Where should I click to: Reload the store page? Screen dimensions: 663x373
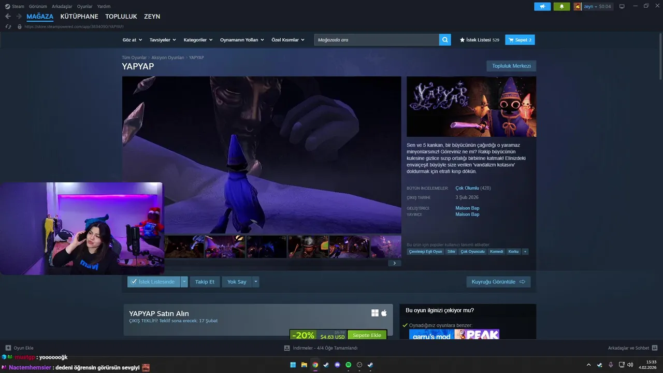[8, 26]
